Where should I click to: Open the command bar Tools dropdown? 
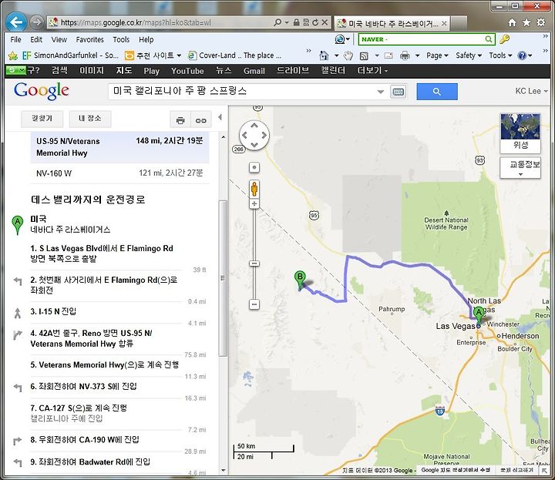(500, 55)
